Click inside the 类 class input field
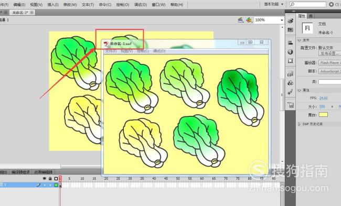 pos(329,82)
